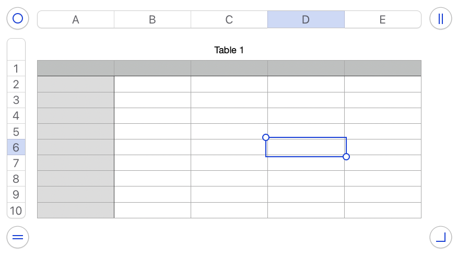This screenshot has width=469, height=257.
Task: Click the table select circle handle
Action: (x=18, y=19)
